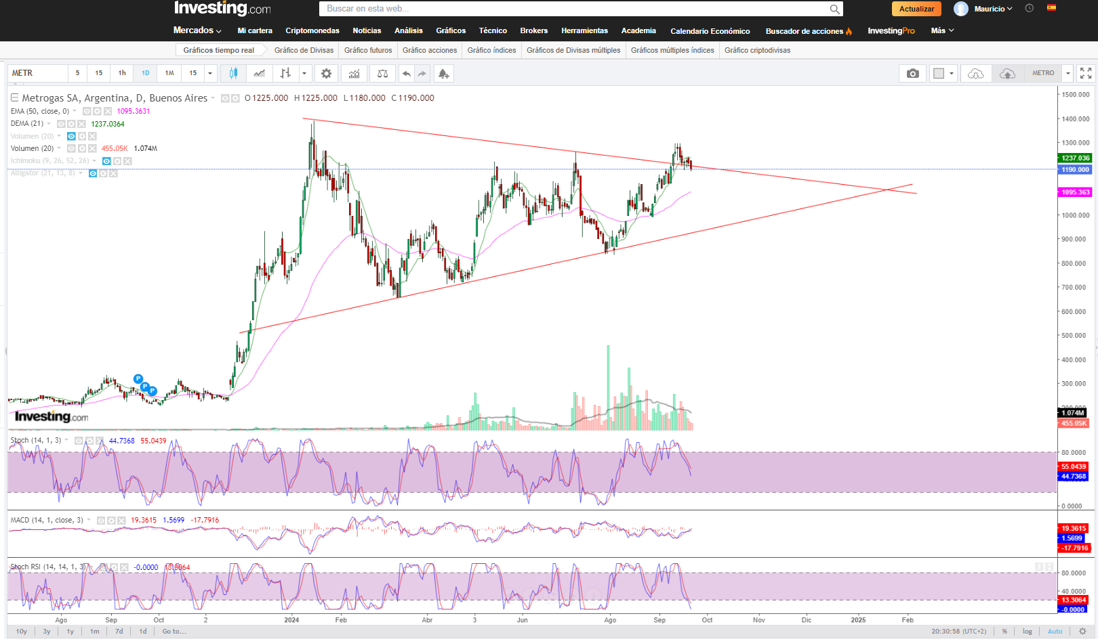Click the compare symbols scales icon
This screenshot has height=639, width=1098.
click(382, 73)
